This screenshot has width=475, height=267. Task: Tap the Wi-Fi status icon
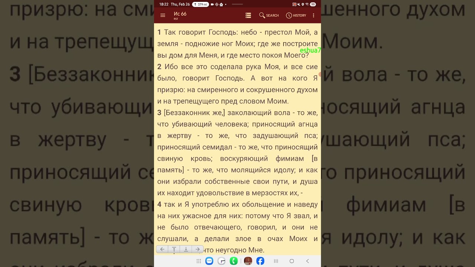point(307,4)
